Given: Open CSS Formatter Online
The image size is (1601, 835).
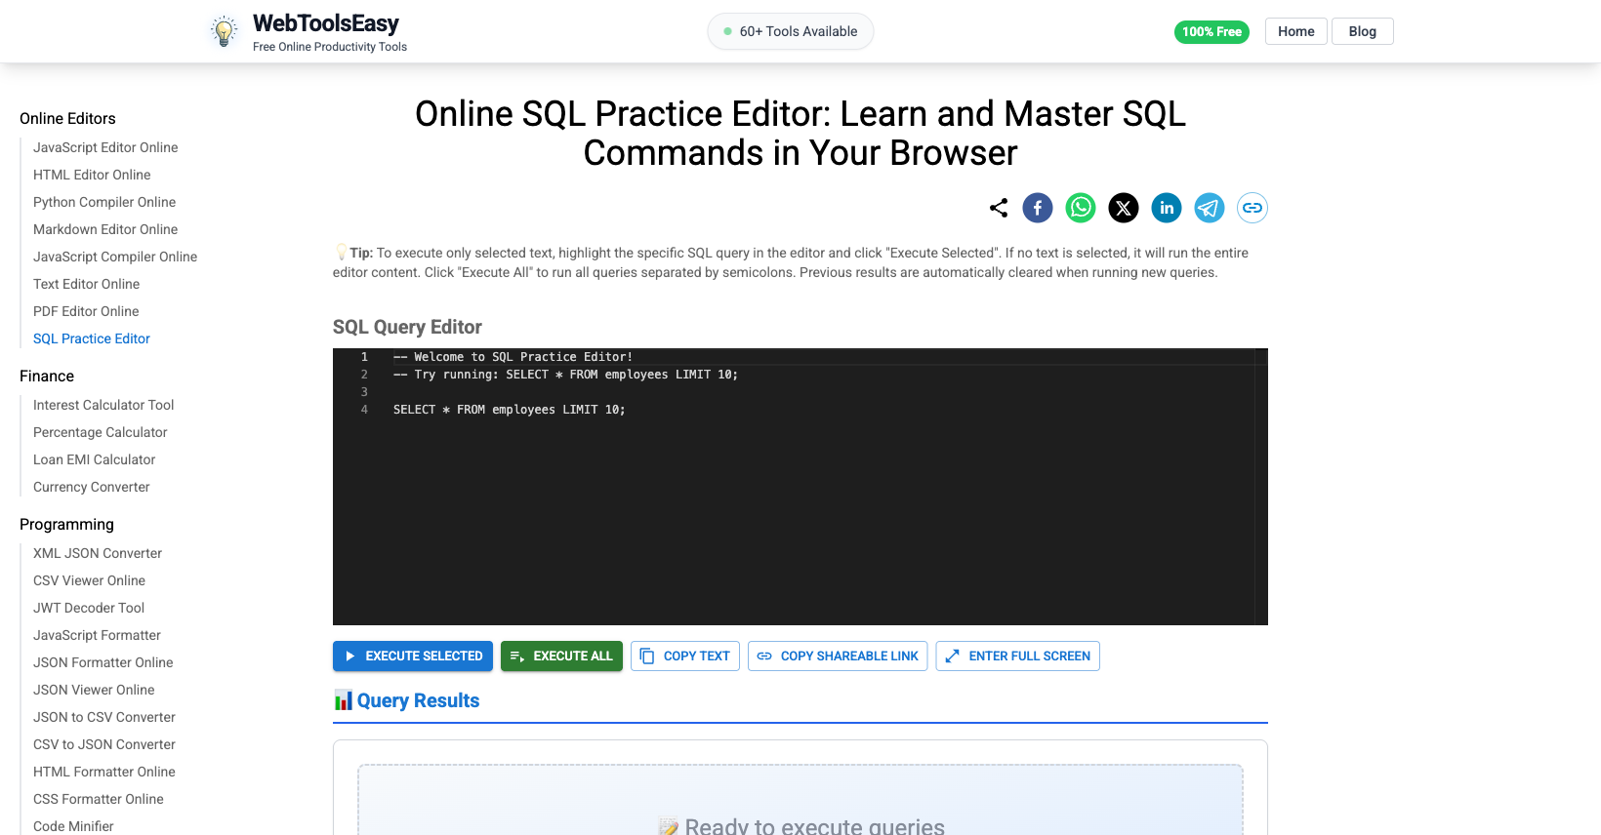Looking at the screenshot, I should 99,799.
